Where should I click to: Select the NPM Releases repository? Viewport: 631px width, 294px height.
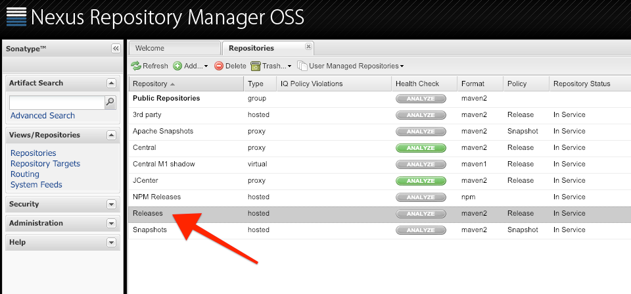[379, 197]
